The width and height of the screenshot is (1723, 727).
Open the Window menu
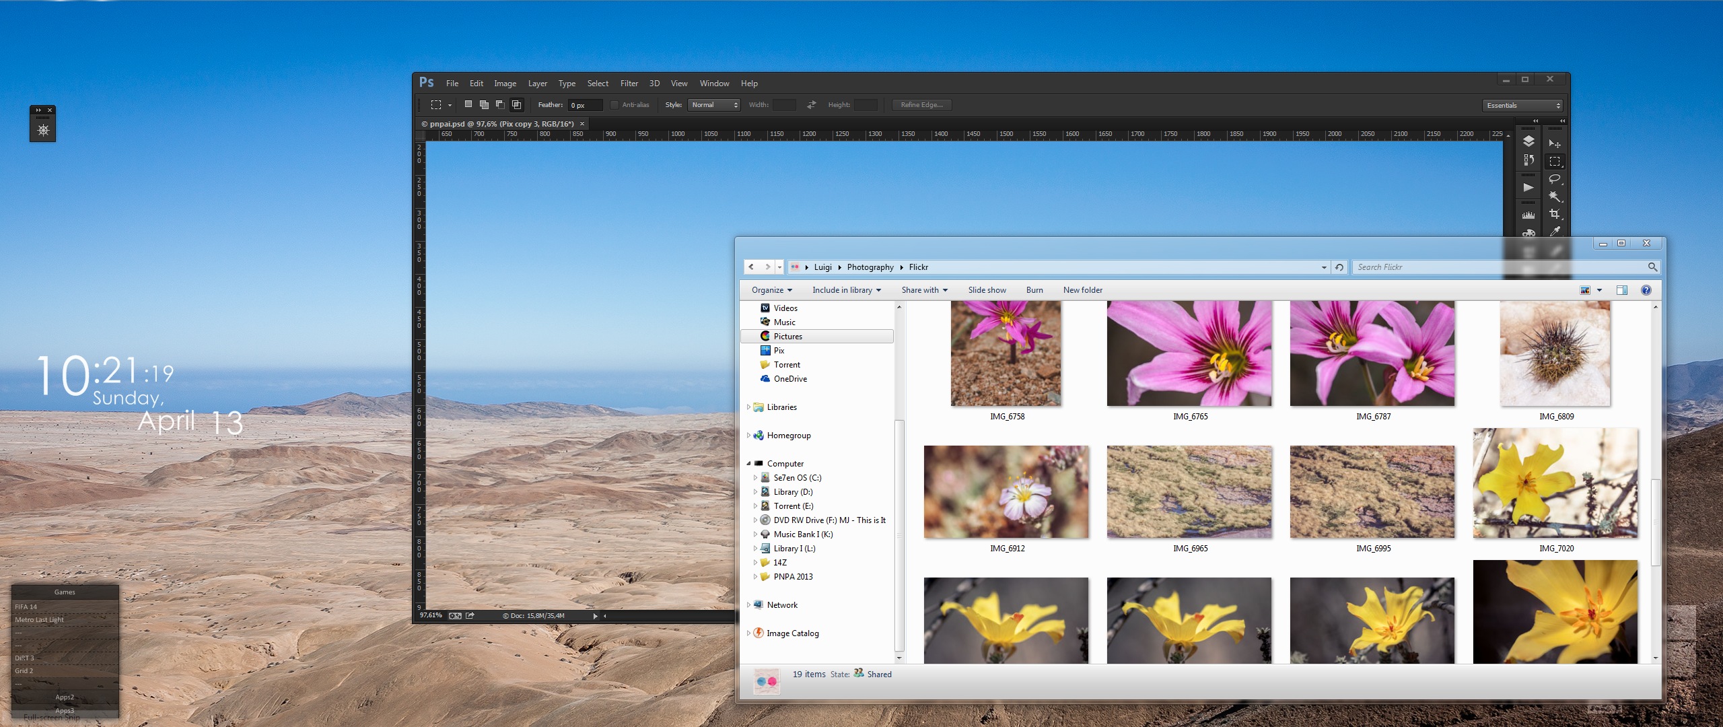[714, 83]
